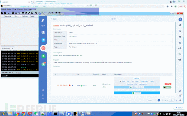Image resolution: width=187 pixels, height=116 pixels.
Task: Click the Vmware component tag
Action: click(x=137, y=93)
